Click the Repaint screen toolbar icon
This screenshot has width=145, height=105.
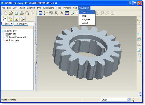(x=40, y=13)
